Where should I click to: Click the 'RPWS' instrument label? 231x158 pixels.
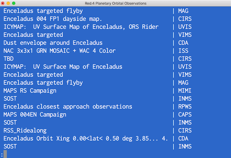point(185,106)
